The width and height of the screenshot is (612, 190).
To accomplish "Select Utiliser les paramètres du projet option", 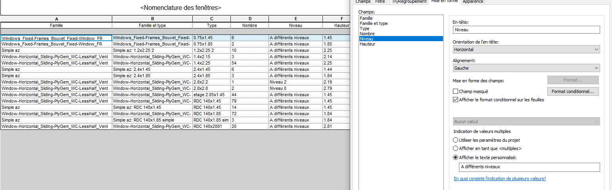I will [x=455, y=140].
